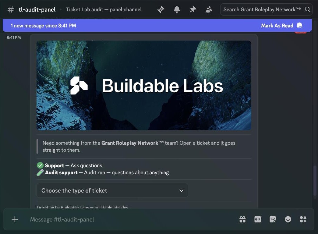Open the apps launcher icon
The image size is (318, 234).
[x=303, y=219]
